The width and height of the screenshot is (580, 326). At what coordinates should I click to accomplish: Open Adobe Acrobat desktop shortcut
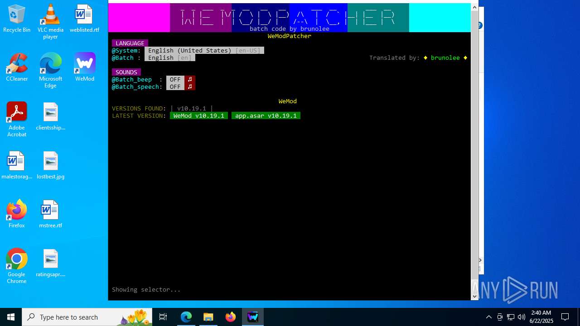pyautogui.click(x=17, y=120)
